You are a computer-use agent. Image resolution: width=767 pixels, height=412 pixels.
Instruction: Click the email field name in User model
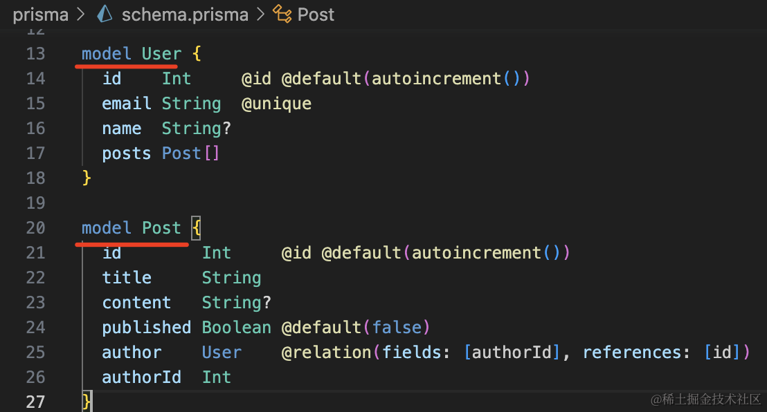(x=127, y=104)
